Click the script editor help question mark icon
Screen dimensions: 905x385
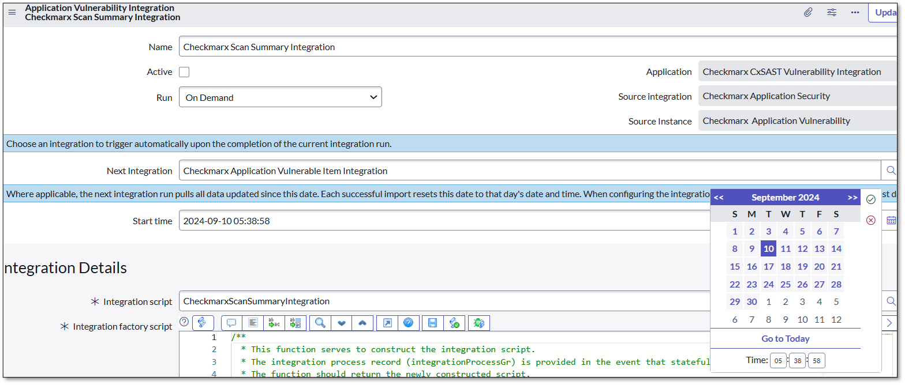(x=184, y=322)
